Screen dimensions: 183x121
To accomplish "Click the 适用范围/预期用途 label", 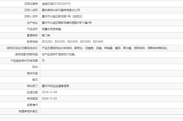I will pyautogui.click(x=26, y=54).
